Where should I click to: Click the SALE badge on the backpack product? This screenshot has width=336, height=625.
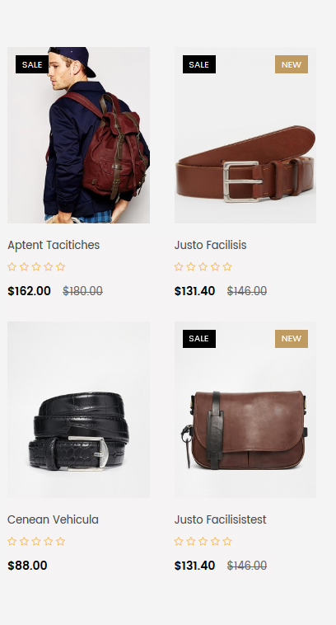click(32, 64)
